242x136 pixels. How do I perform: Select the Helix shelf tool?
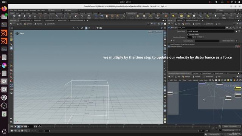tap(118, 17)
